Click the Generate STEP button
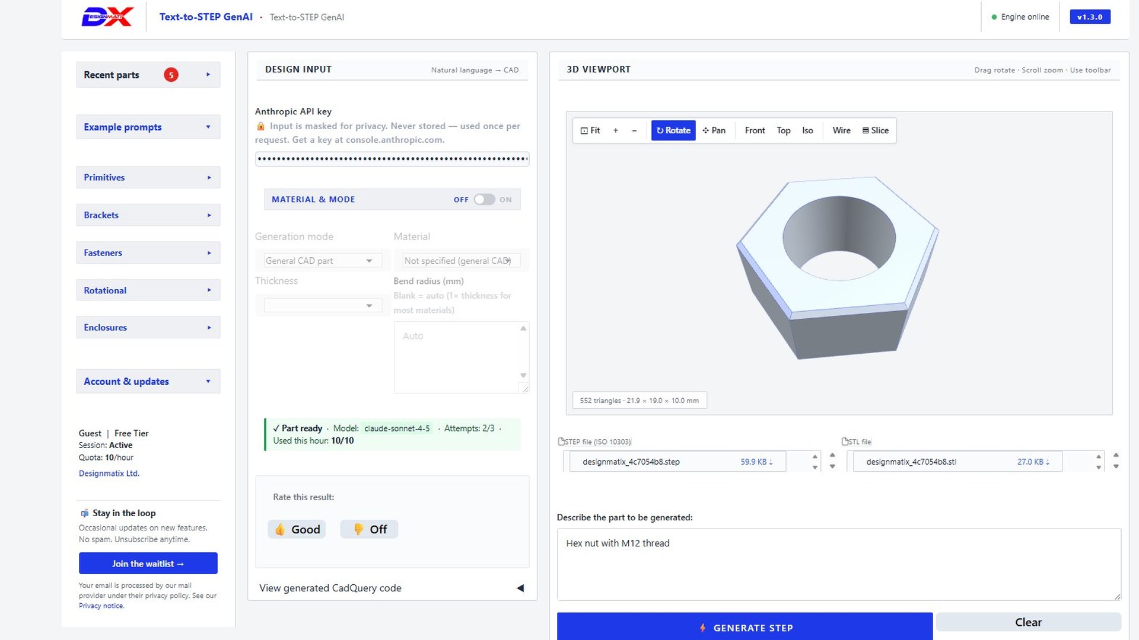This screenshot has width=1139, height=640. 745,627
